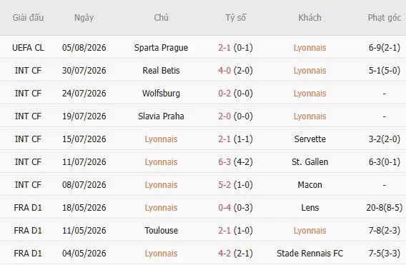Open the Slavia Praha team link
This screenshot has width=406, height=265.
click(161, 116)
